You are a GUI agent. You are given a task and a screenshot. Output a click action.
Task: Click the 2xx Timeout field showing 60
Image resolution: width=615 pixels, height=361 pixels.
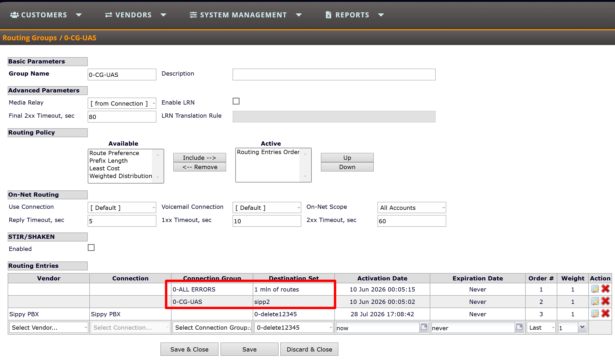412,221
